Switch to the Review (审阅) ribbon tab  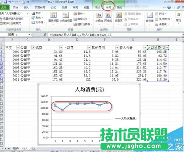tap(75, 7)
